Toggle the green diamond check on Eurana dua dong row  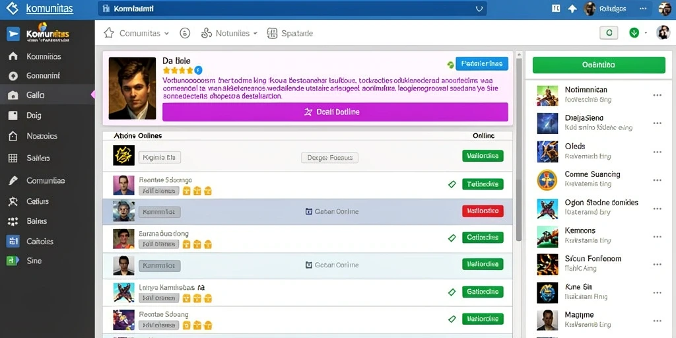[x=452, y=238]
